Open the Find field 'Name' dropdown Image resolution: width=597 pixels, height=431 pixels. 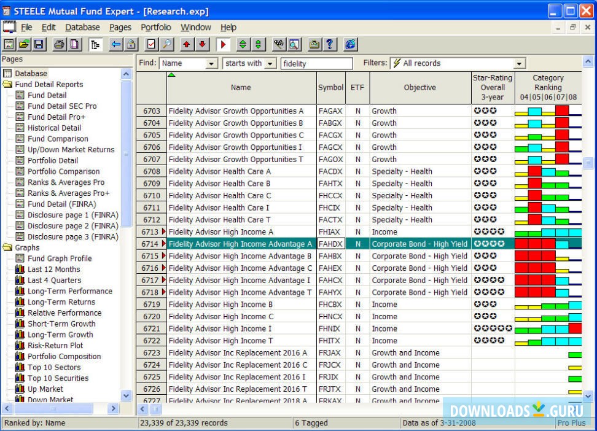[x=211, y=63]
